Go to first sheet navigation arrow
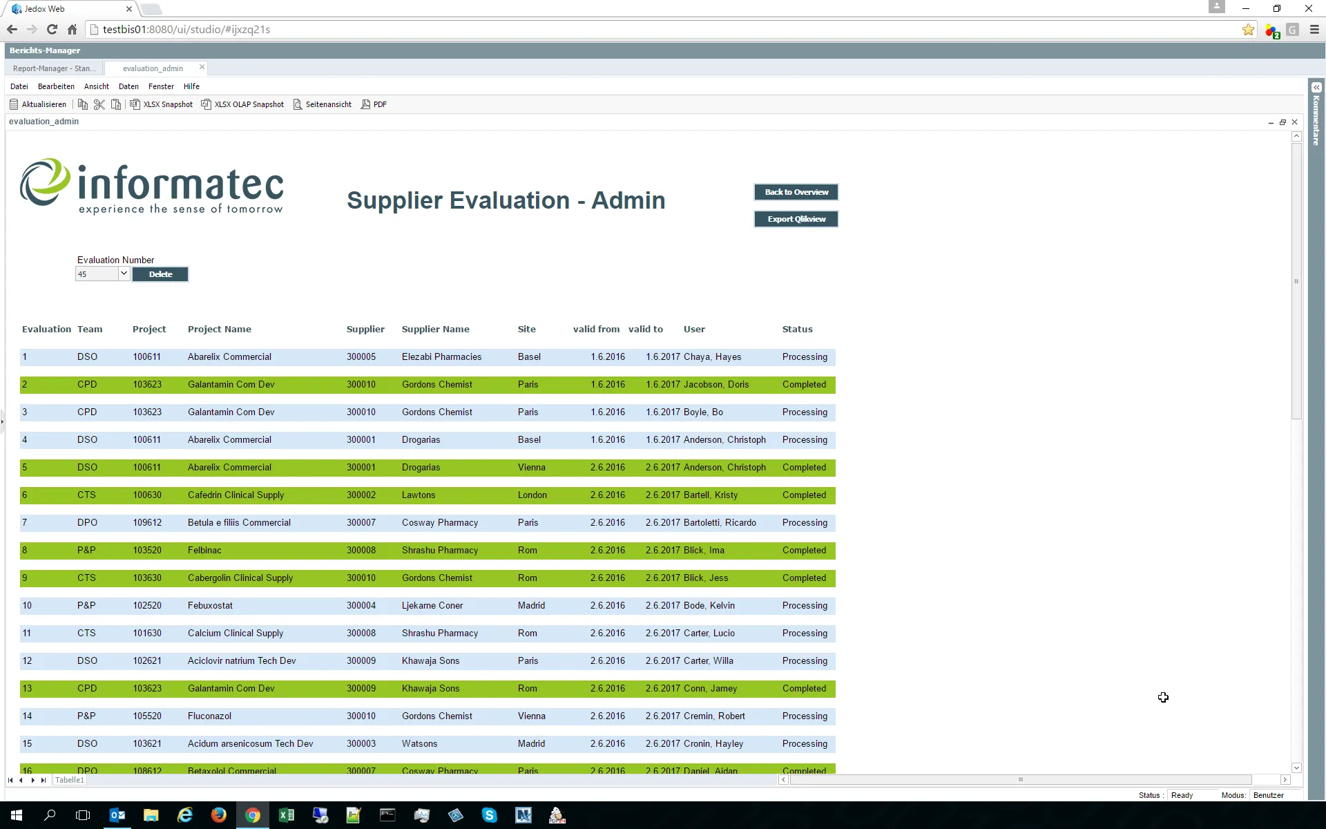Image resolution: width=1326 pixels, height=829 pixels. [x=10, y=780]
